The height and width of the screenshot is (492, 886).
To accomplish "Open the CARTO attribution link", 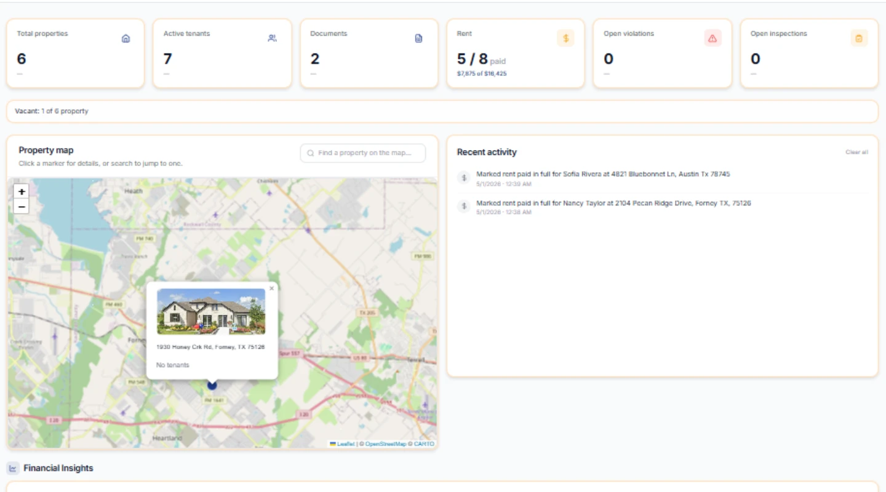I will pos(424,443).
